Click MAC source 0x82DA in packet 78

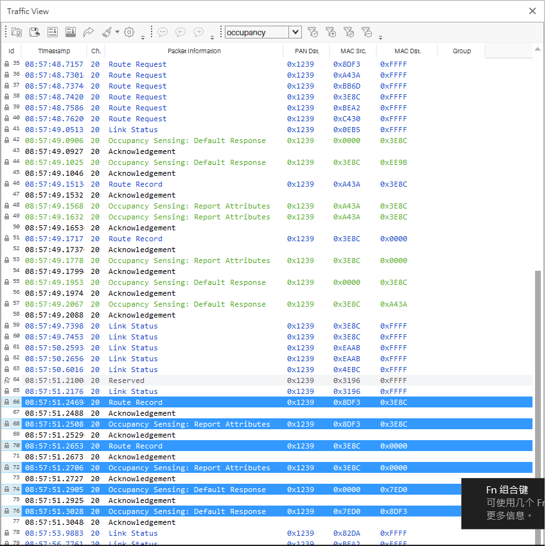point(347,533)
